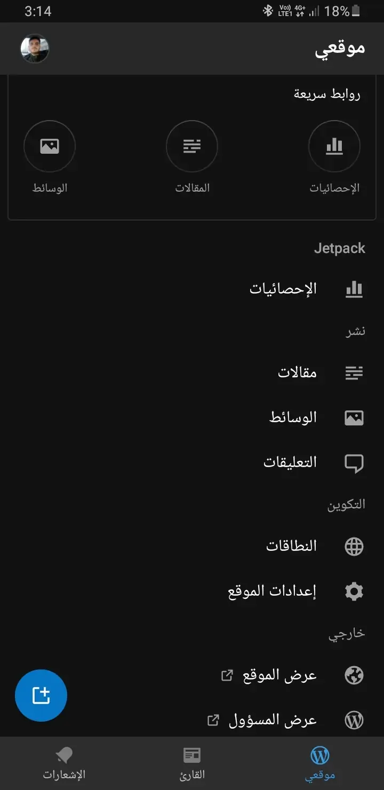Open the Media quick link circle icon
The image size is (384, 790).
(50, 146)
